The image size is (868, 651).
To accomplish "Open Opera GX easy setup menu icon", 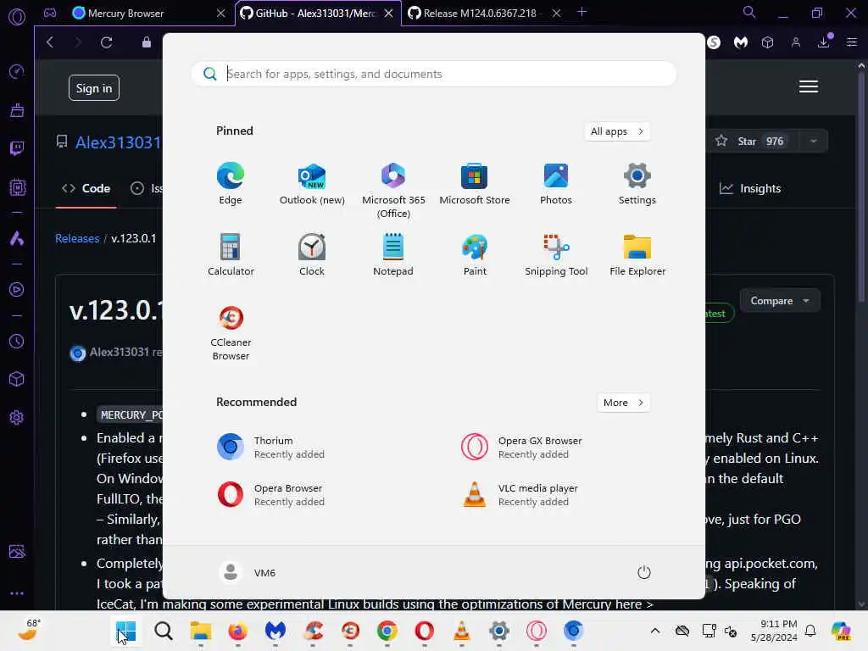I will (x=852, y=42).
